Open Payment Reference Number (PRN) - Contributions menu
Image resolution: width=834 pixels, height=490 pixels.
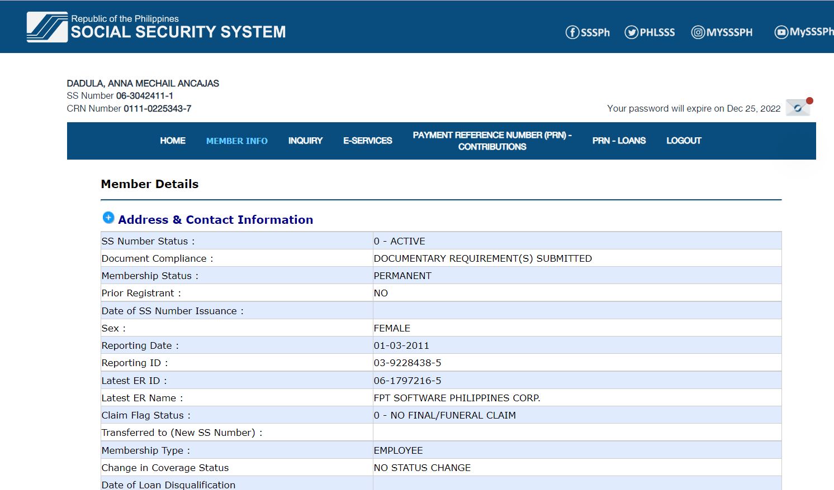(492, 141)
